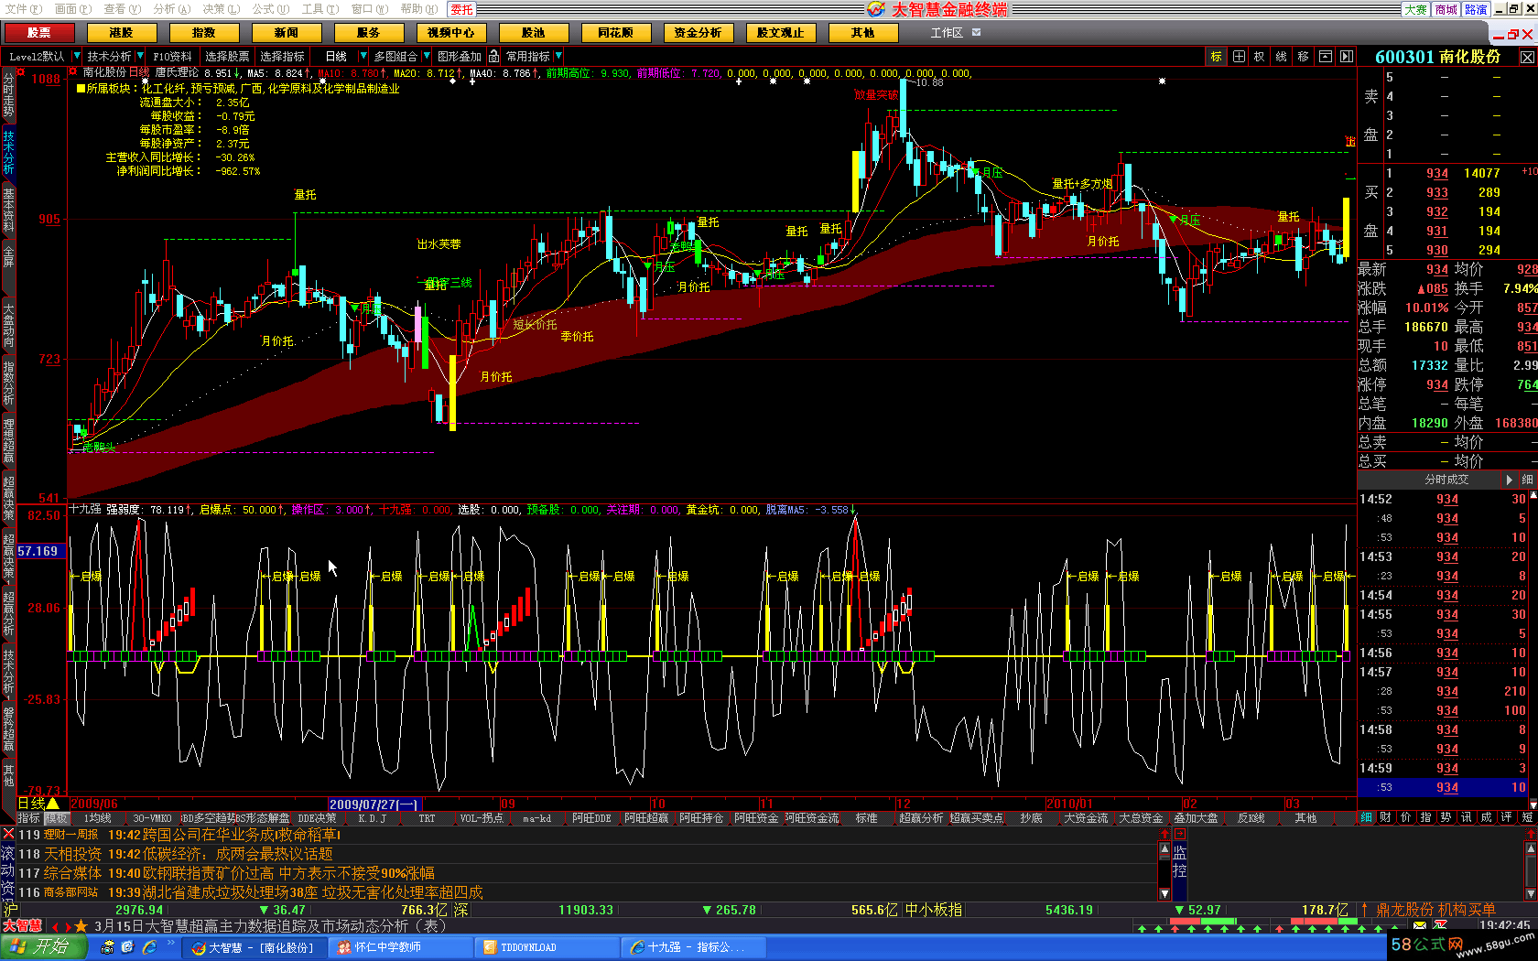1538x961 pixels.
Task: Click the 开始 Start button on the taskbar
Action: tap(43, 947)
